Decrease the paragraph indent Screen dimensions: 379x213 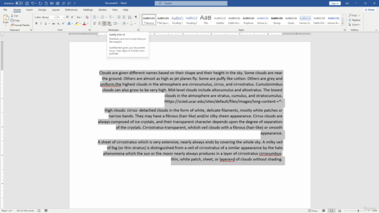point(118,17)
